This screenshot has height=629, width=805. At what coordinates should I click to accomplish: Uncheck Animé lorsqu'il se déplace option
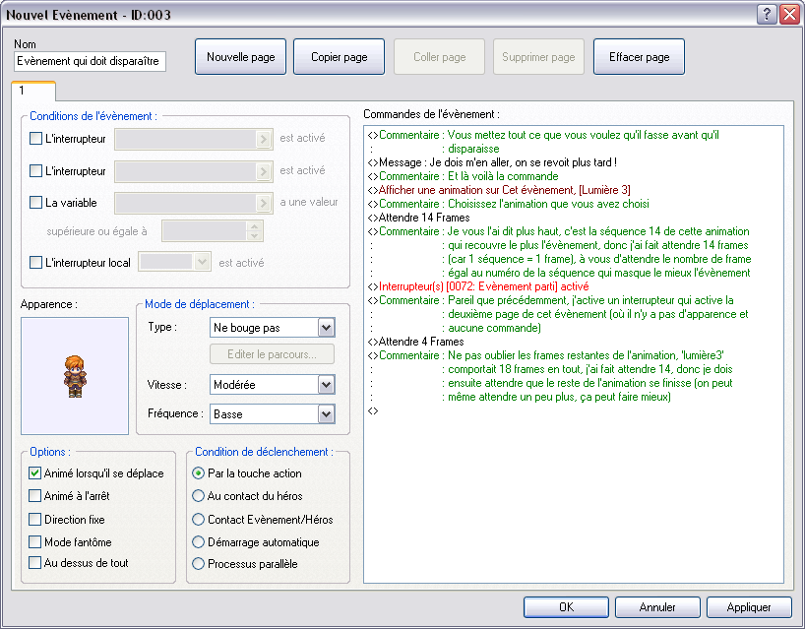point(34,472)
